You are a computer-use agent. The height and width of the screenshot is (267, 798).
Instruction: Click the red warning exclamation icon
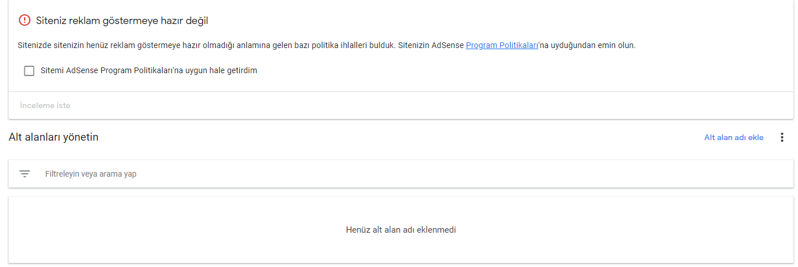click(x=25, y=21)
